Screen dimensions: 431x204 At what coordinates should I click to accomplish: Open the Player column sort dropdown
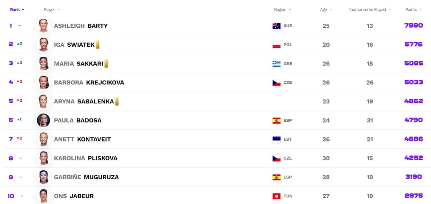click(x=52, y=10)
